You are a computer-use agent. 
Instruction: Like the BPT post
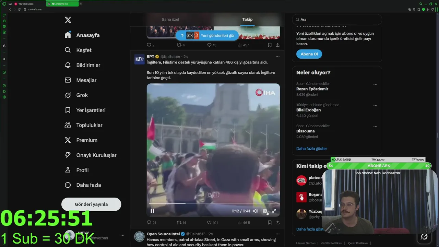click(x=212, y=223)
